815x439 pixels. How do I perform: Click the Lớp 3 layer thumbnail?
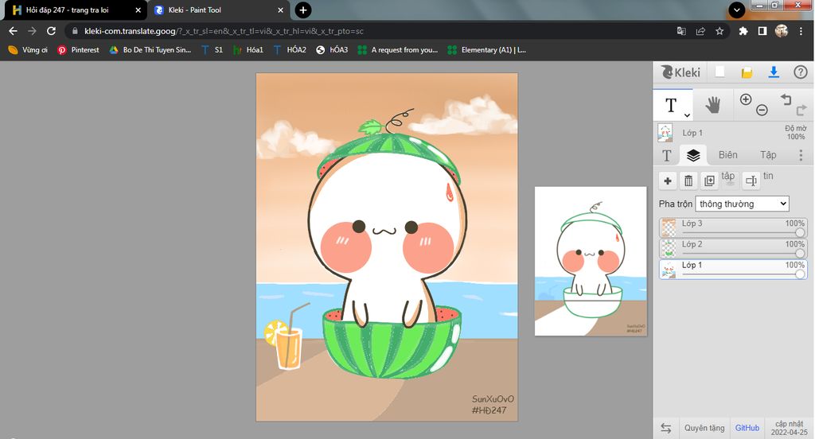[x=669, y=227]
